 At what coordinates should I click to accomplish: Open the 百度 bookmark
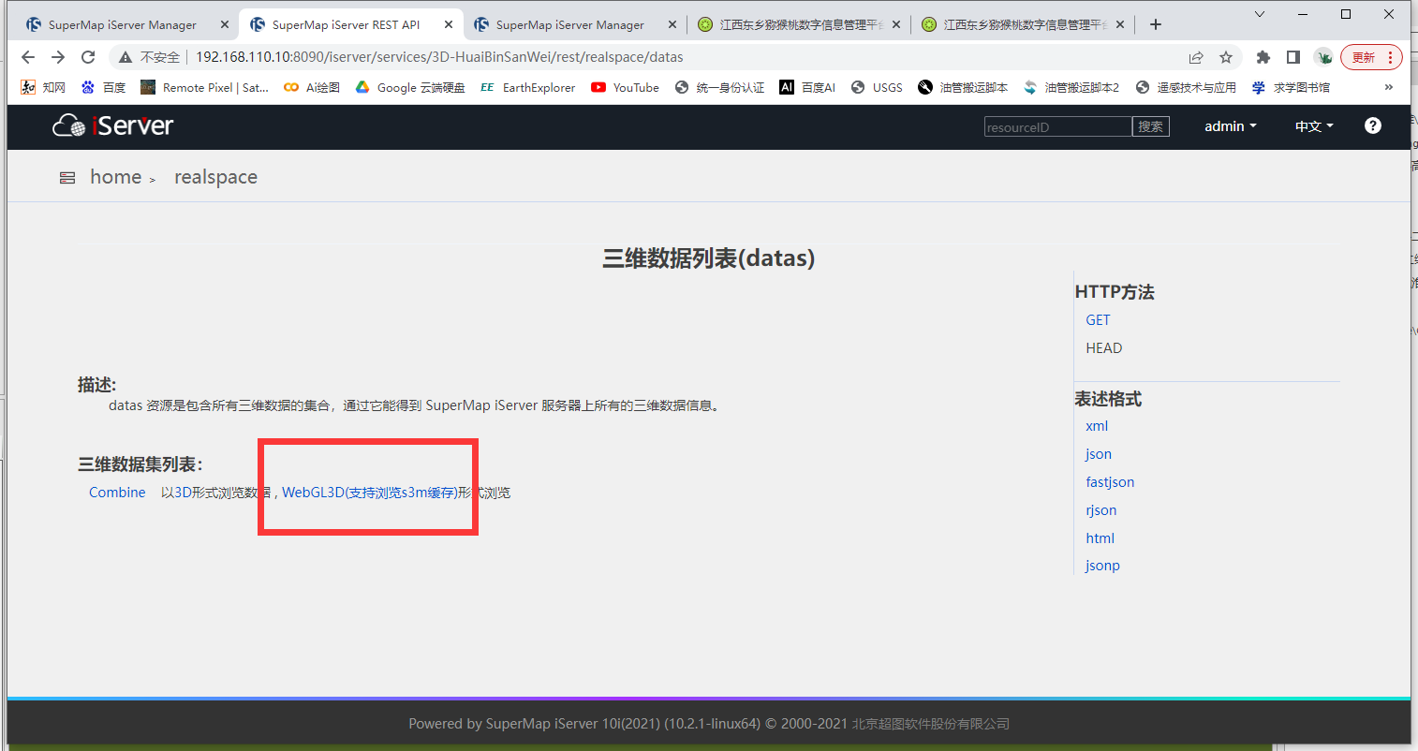(103, 87)
